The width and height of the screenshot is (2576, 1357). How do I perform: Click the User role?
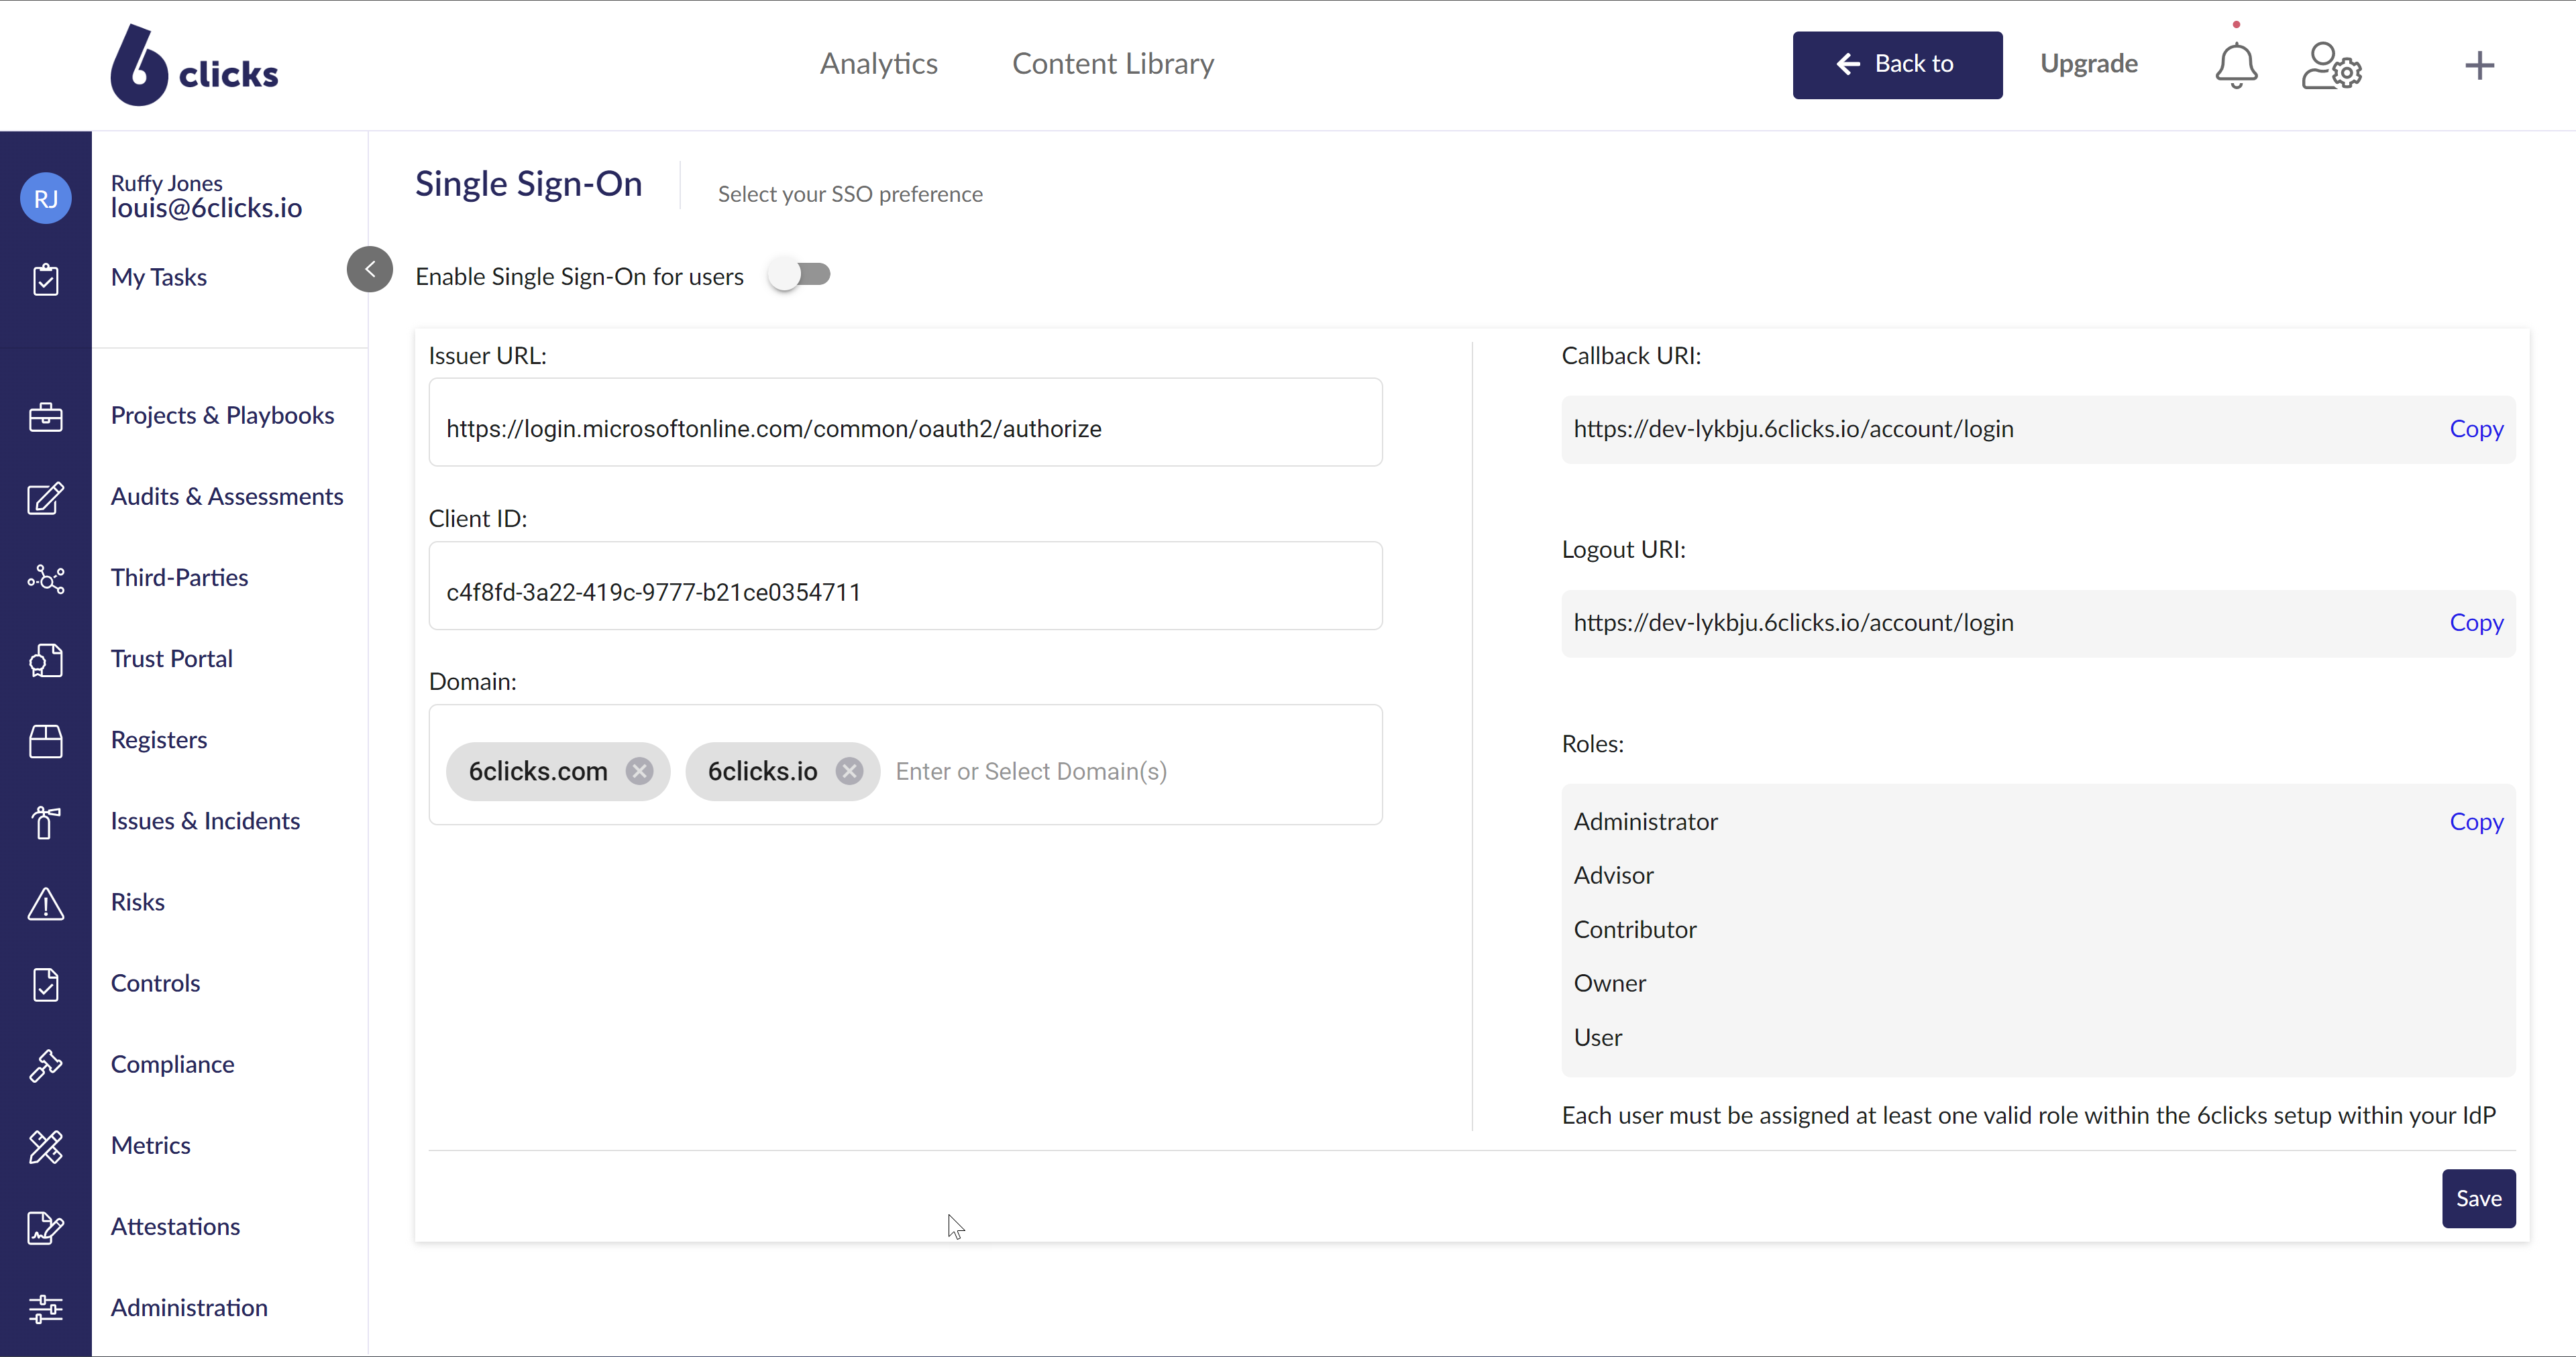[x=1597, y=1037]
